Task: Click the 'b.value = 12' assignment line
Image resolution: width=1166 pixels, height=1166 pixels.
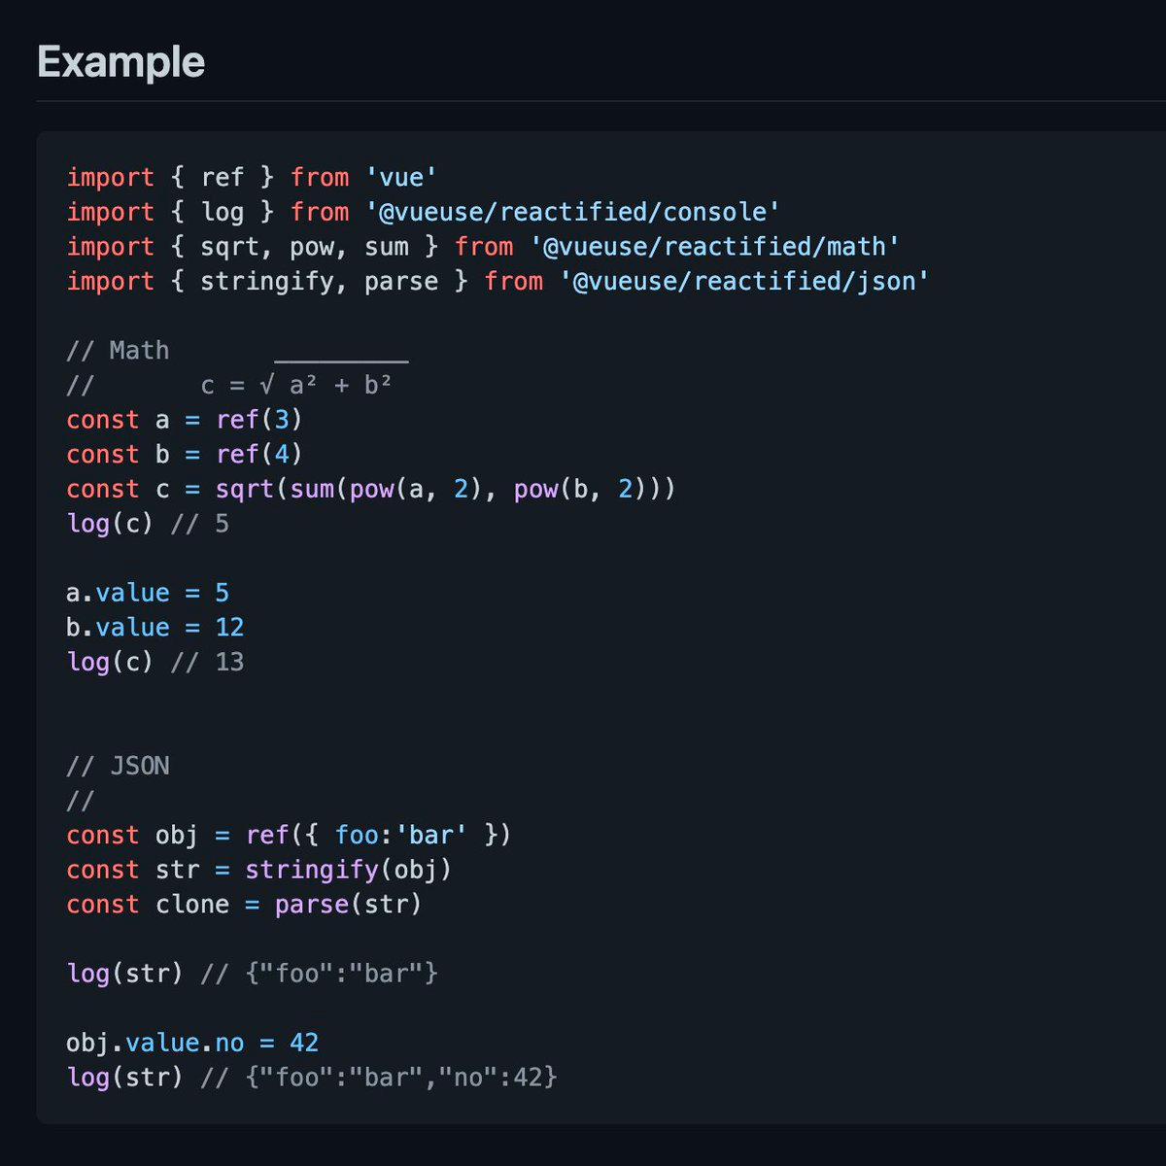Action: point(155,628)
